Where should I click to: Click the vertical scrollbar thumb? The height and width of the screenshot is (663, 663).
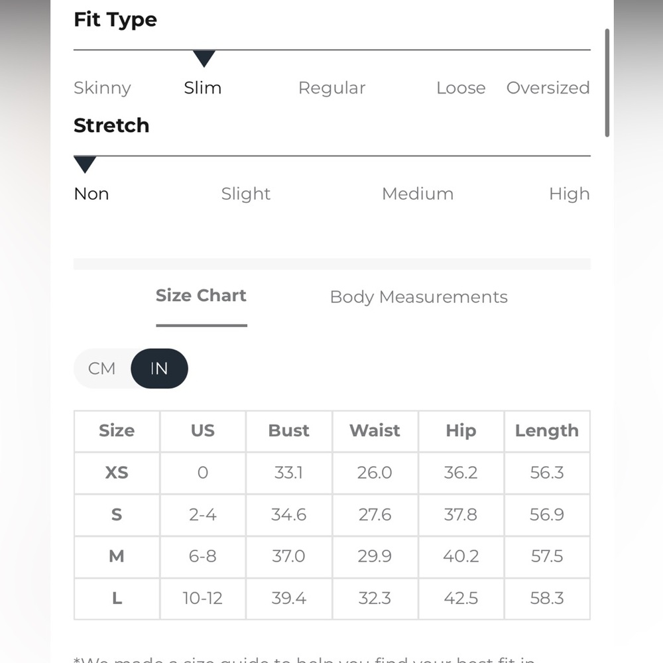pos(607,83)
